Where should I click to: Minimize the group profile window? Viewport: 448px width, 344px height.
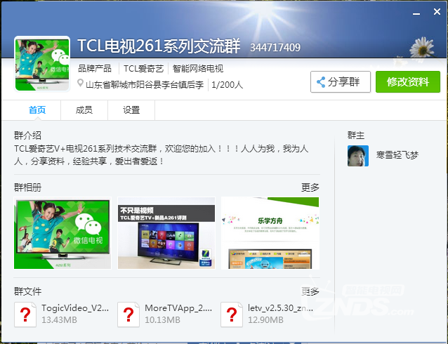coord(416,13)
